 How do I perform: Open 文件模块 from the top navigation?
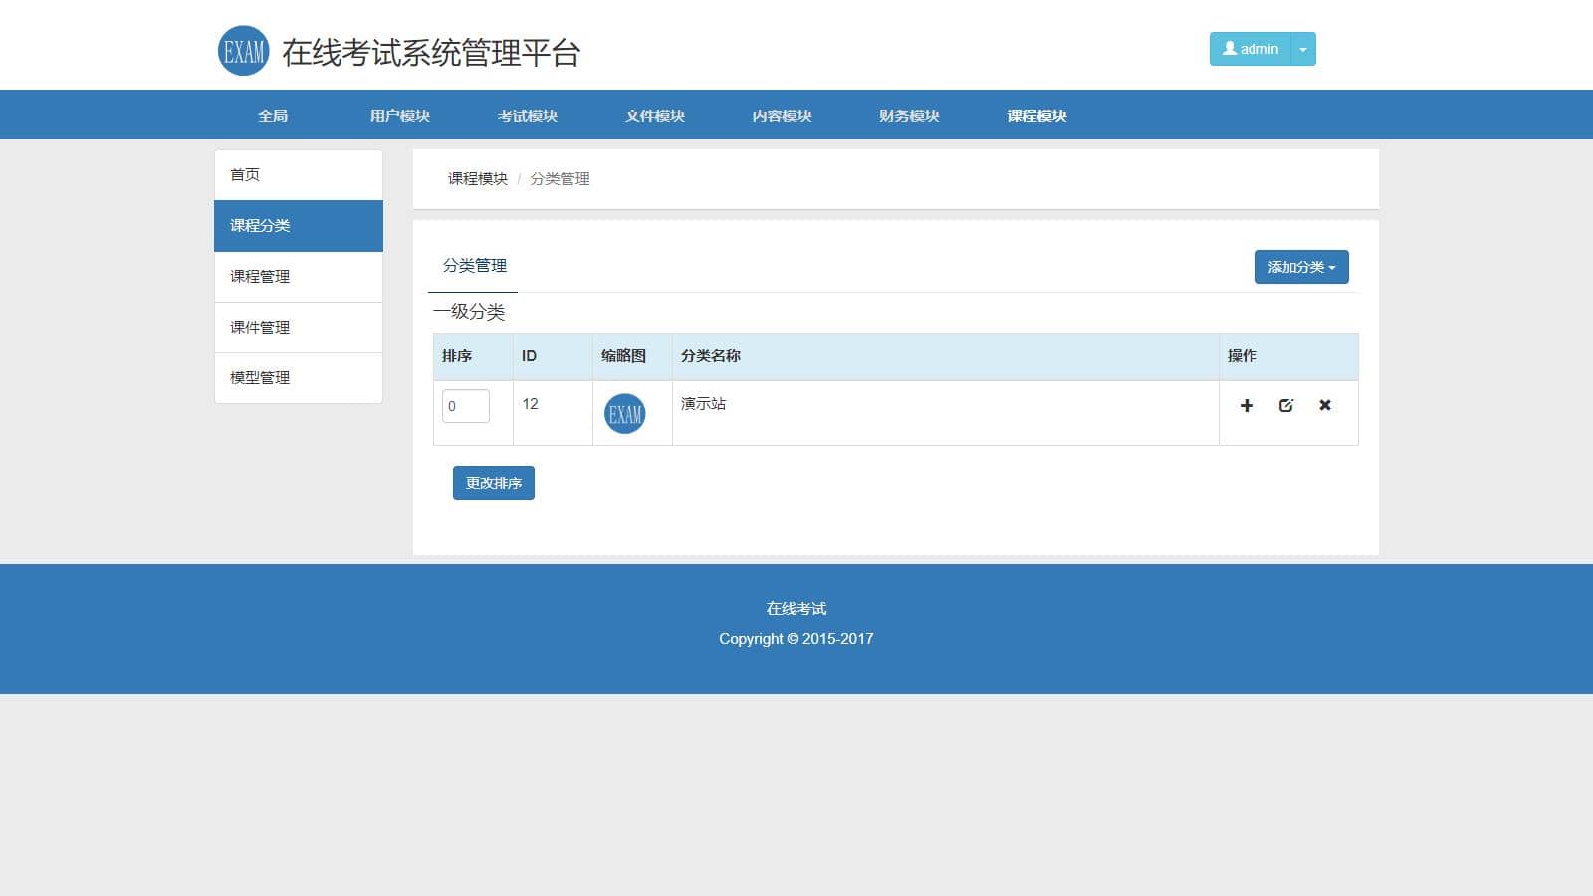point(654,115)
